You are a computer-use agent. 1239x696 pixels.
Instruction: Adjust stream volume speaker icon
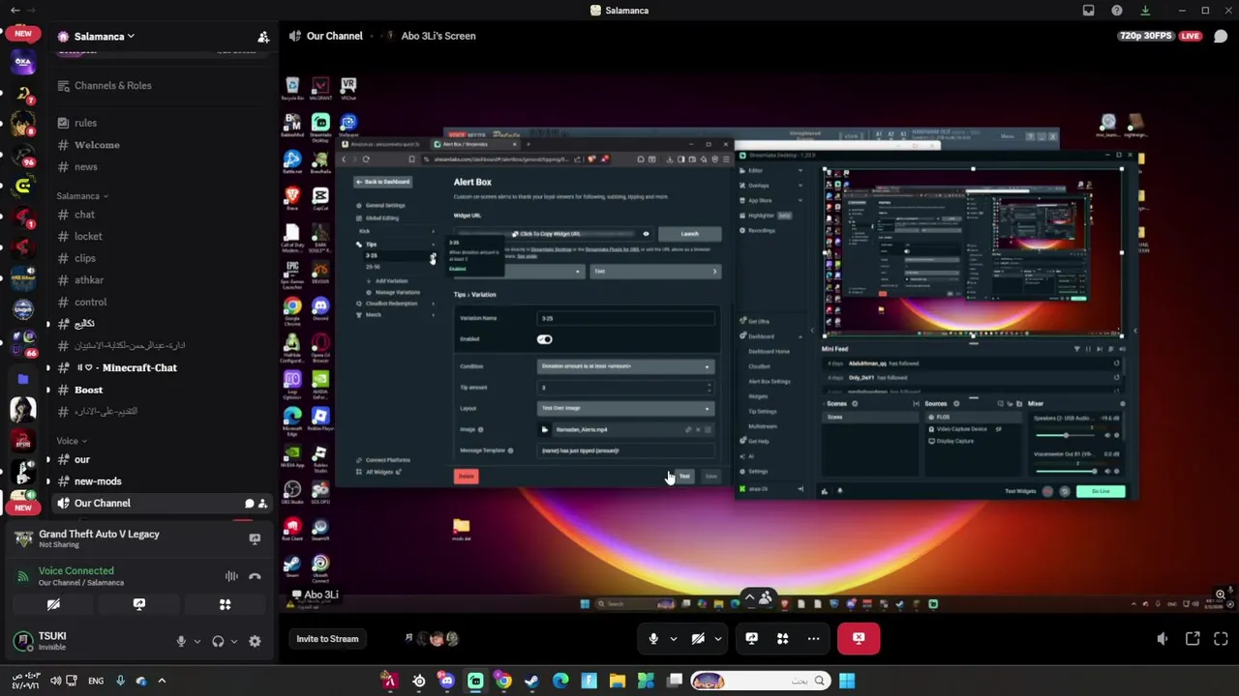(1163, 639)
